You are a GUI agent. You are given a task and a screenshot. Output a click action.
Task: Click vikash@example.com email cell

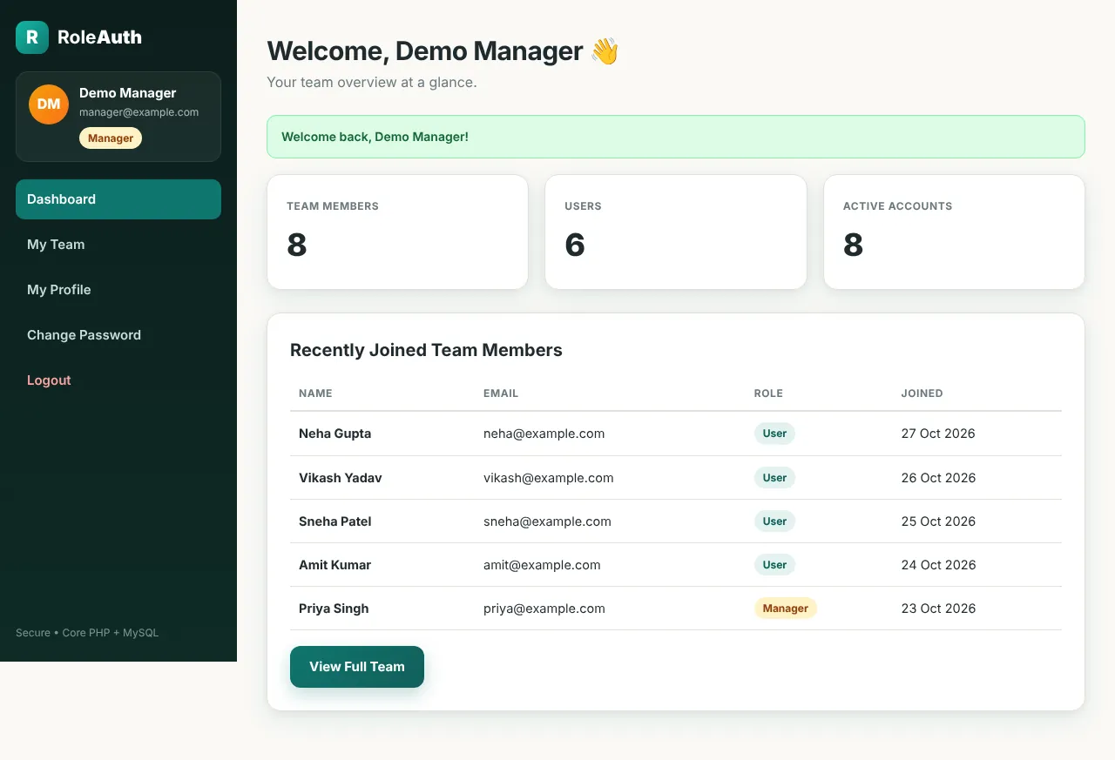click(x=549, y=478)
